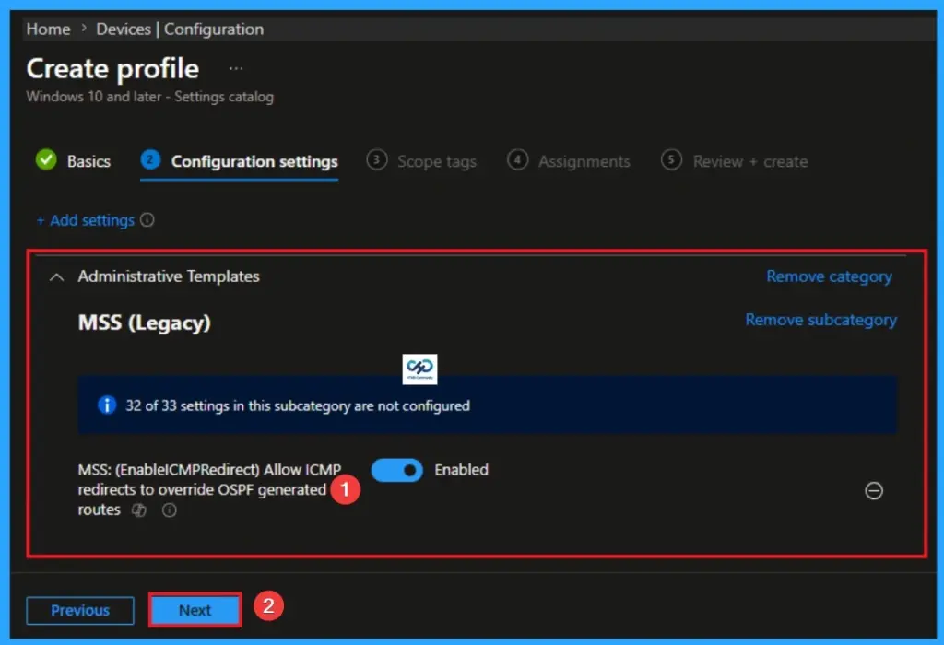Image resolution: width=944 pixels, height=645 pixels.
Task: Click Remove category
Action: [x=828, y=276]
